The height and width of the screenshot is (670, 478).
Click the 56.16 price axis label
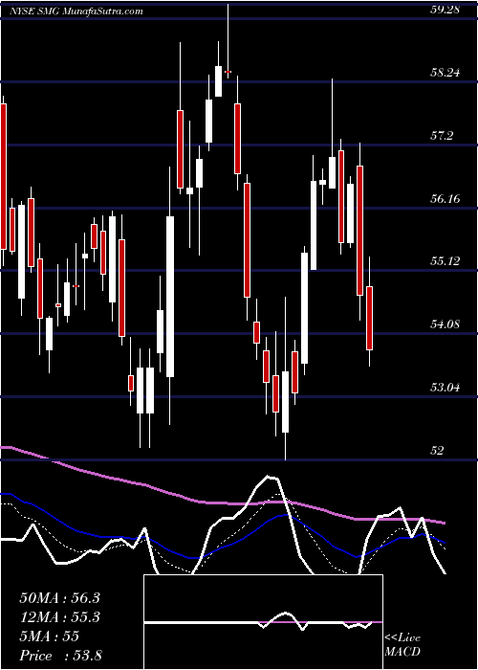445,199
